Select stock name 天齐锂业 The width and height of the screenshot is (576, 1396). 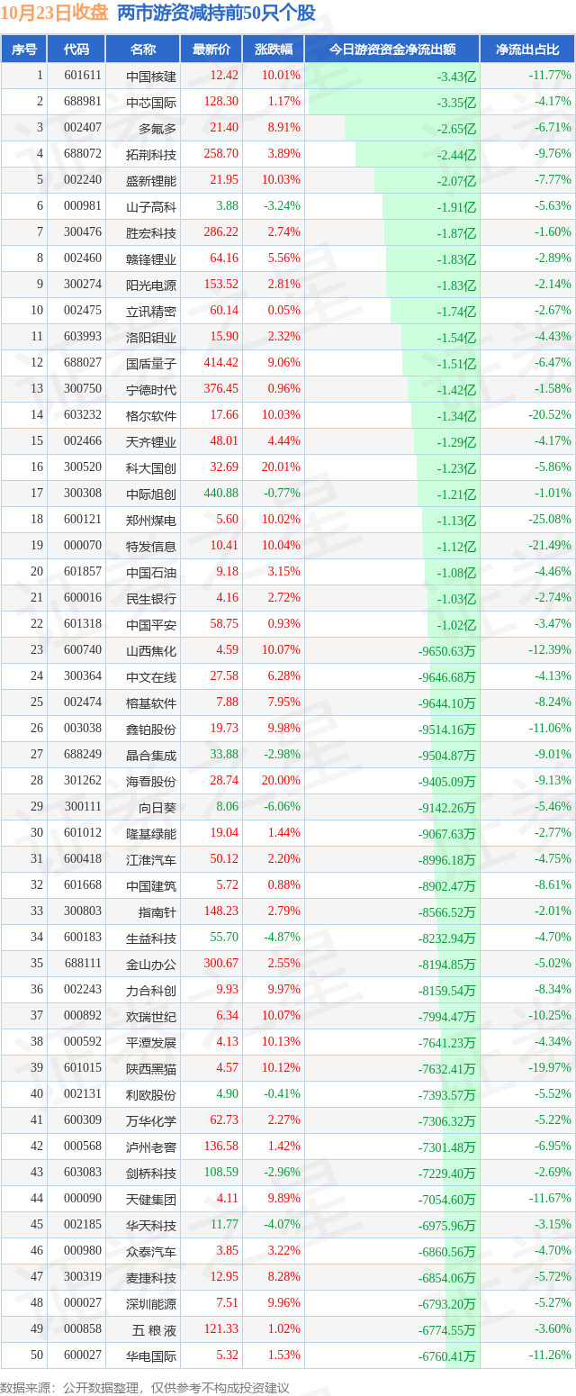(151, 441)
